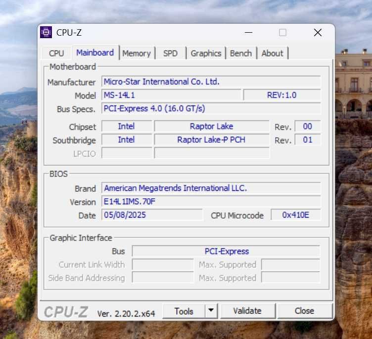Viewport: 372px width, 339px height.
Task: Click the Ver. 2.20.2.x64 version text
Action: (126, 314)
